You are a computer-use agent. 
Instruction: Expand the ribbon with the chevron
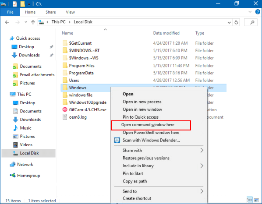[x=250, y=12]
